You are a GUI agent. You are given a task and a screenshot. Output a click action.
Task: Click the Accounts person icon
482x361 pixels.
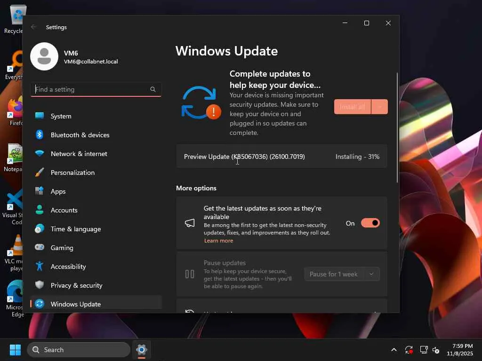(x=40, y=210)
